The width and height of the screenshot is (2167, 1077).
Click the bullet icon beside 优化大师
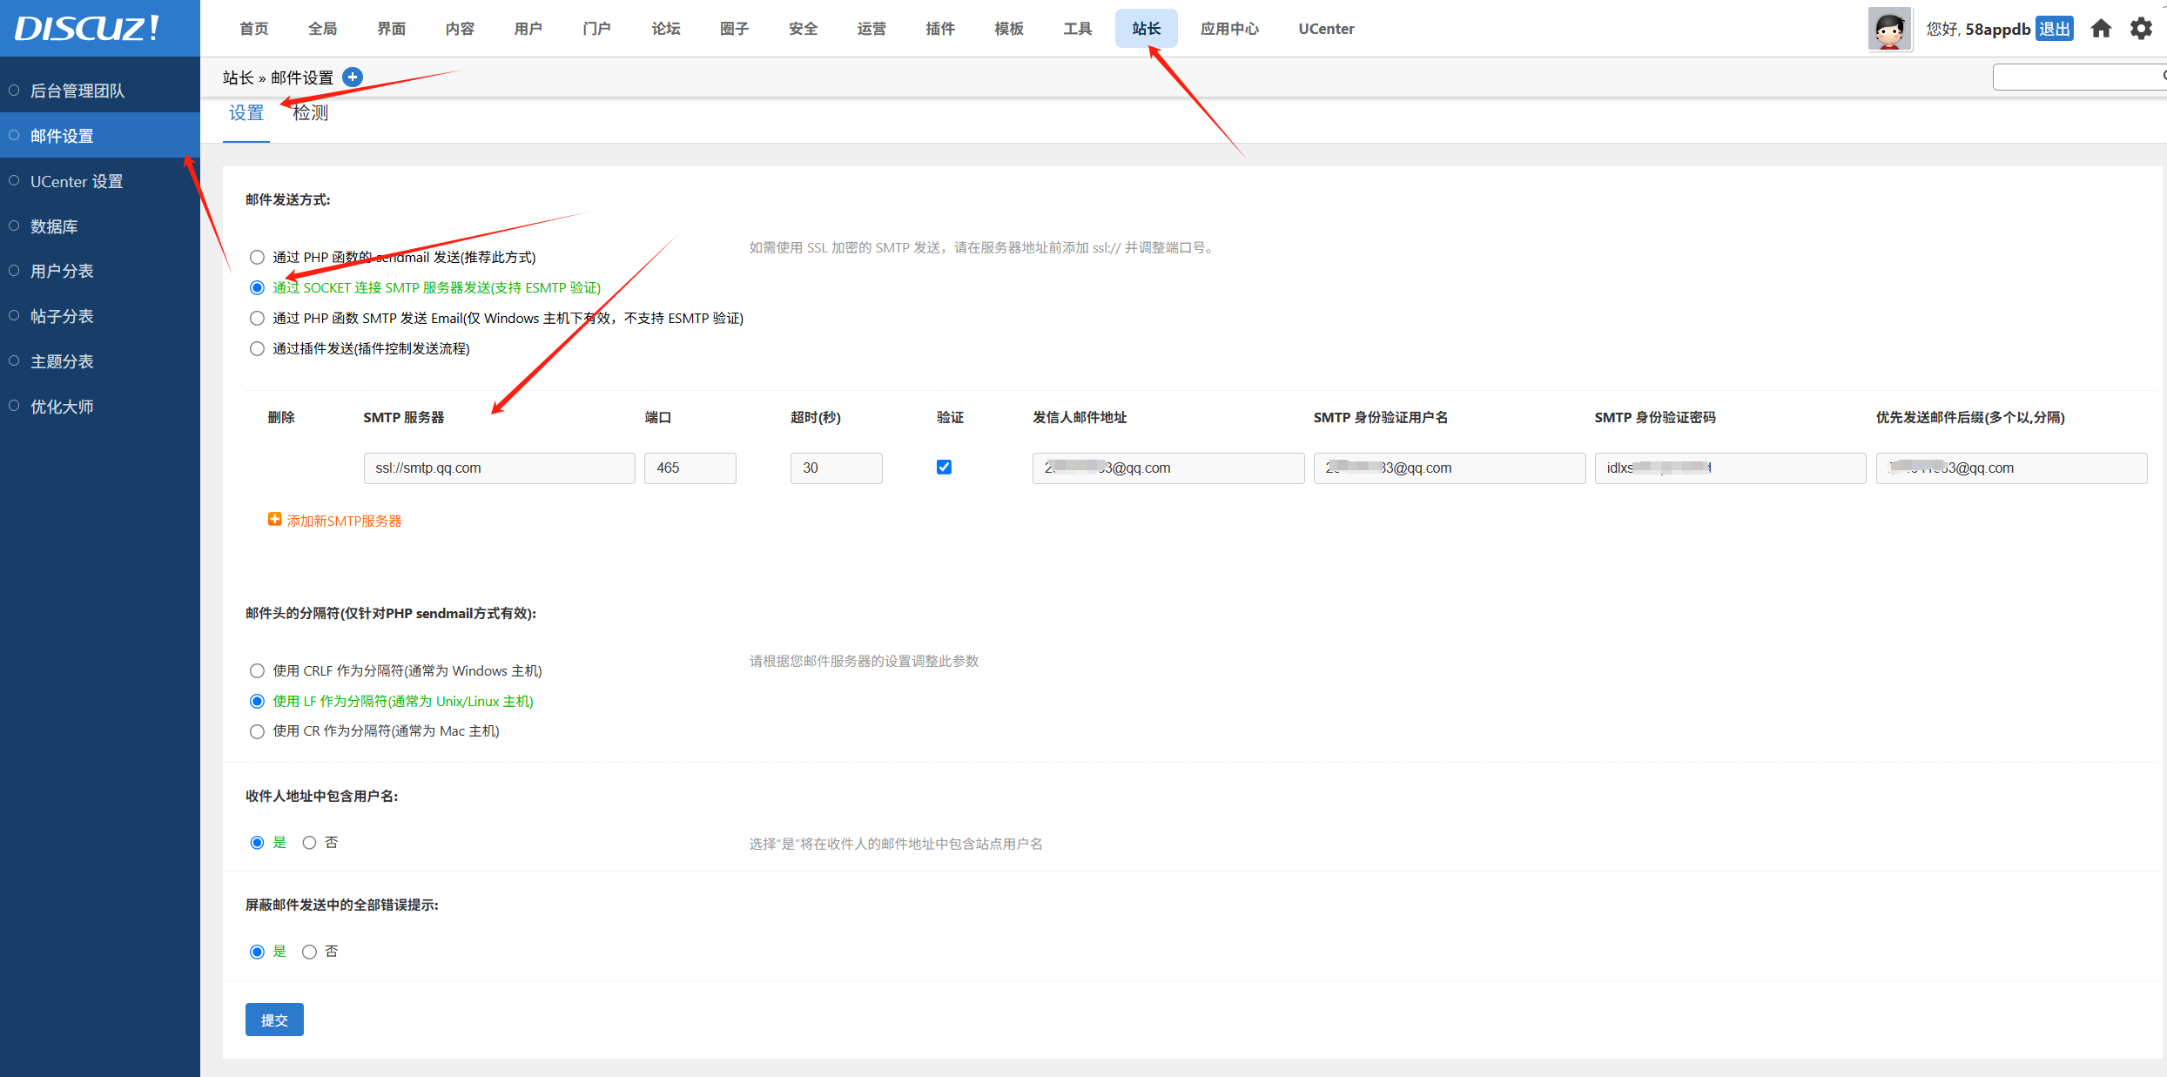tap(14, 406)
